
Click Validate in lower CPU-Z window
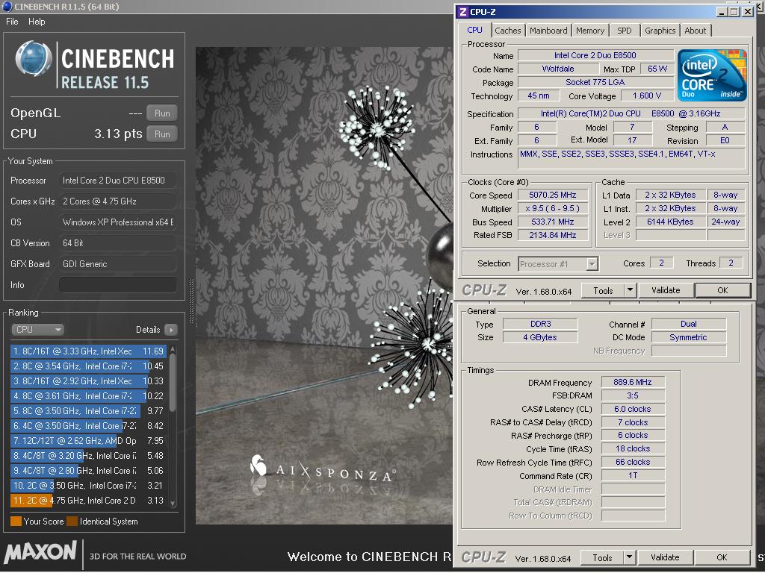(x=665, y=557)
